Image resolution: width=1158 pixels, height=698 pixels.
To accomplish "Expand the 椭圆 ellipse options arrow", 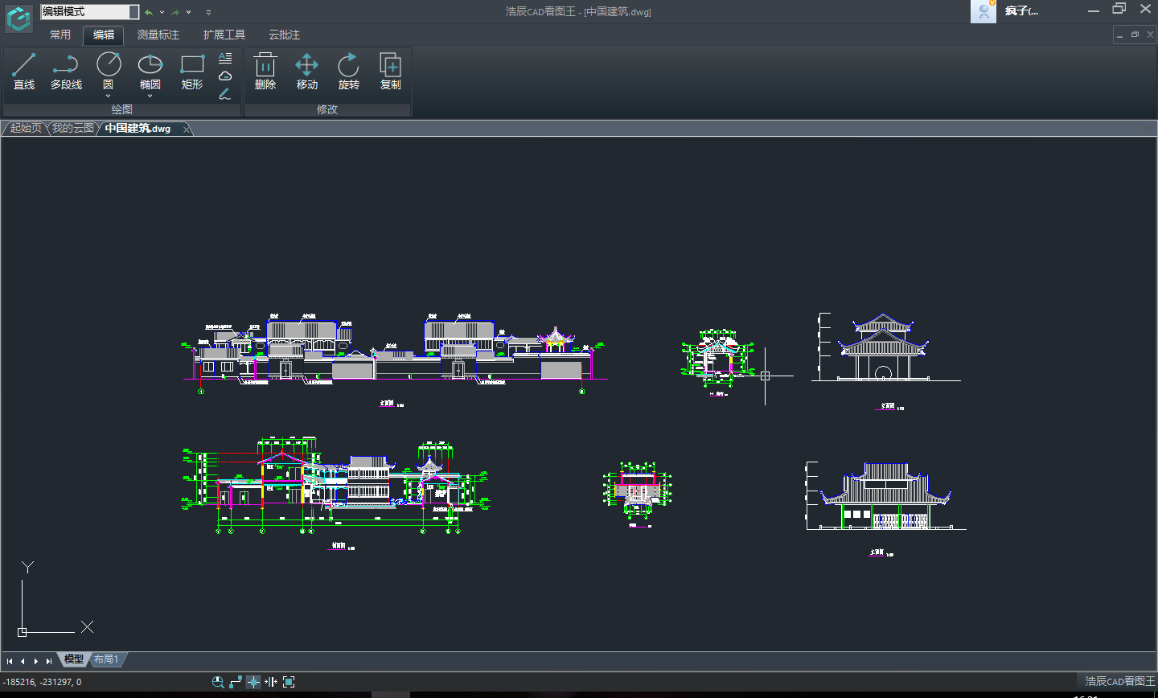I will click(150, 96).
